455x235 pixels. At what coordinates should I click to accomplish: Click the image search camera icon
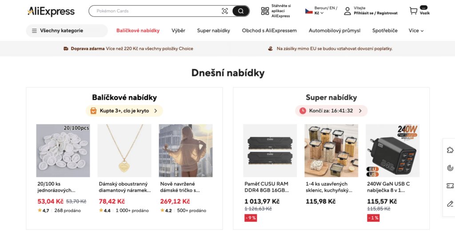(x=224, y=11)
